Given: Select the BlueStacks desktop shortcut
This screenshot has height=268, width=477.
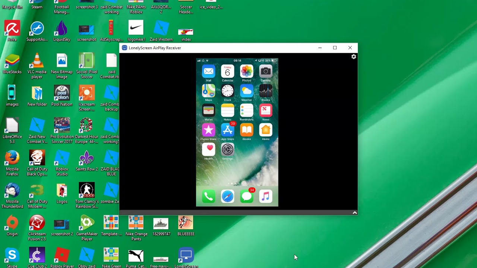Looking at the screenshot, I should point(12,64).
